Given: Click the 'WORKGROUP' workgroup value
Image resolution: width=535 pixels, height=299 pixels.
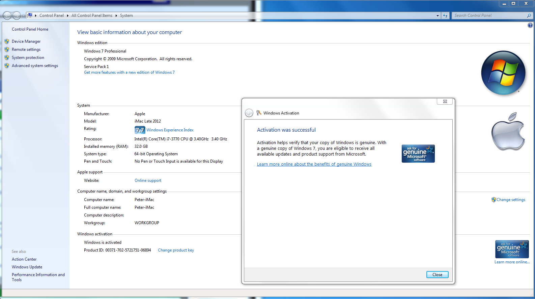Looking at the screenshot, I should (147, 223).
